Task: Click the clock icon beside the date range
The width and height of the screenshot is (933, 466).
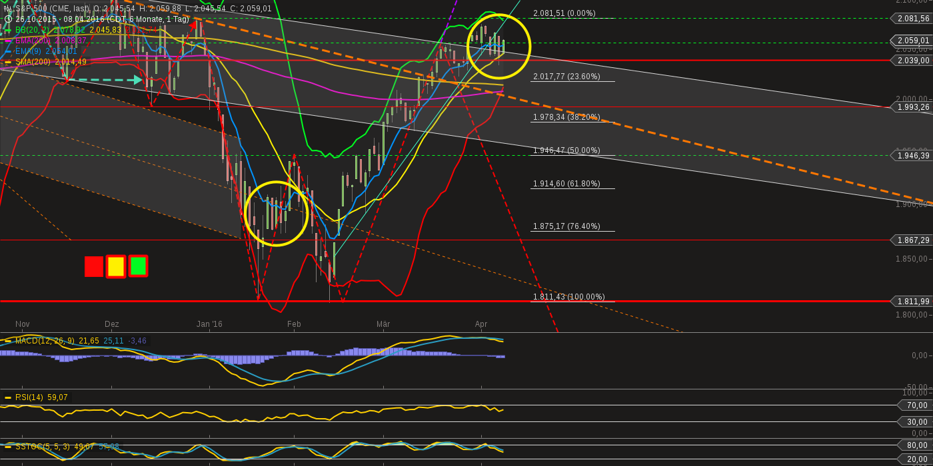Action: [8, 19]
